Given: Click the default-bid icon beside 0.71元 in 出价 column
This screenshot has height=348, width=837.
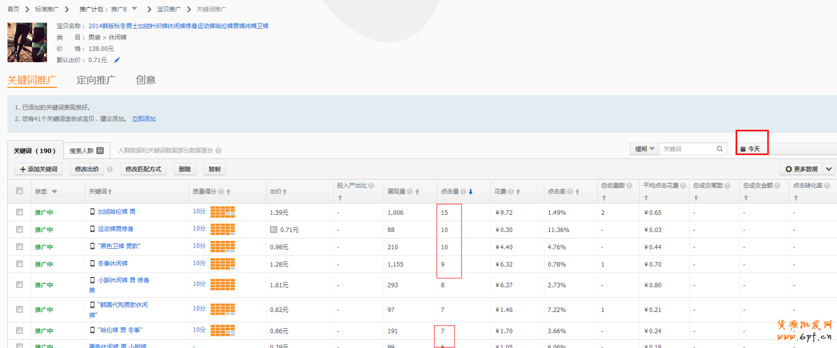Looking at the screenshot, I should tap(274, 229).
